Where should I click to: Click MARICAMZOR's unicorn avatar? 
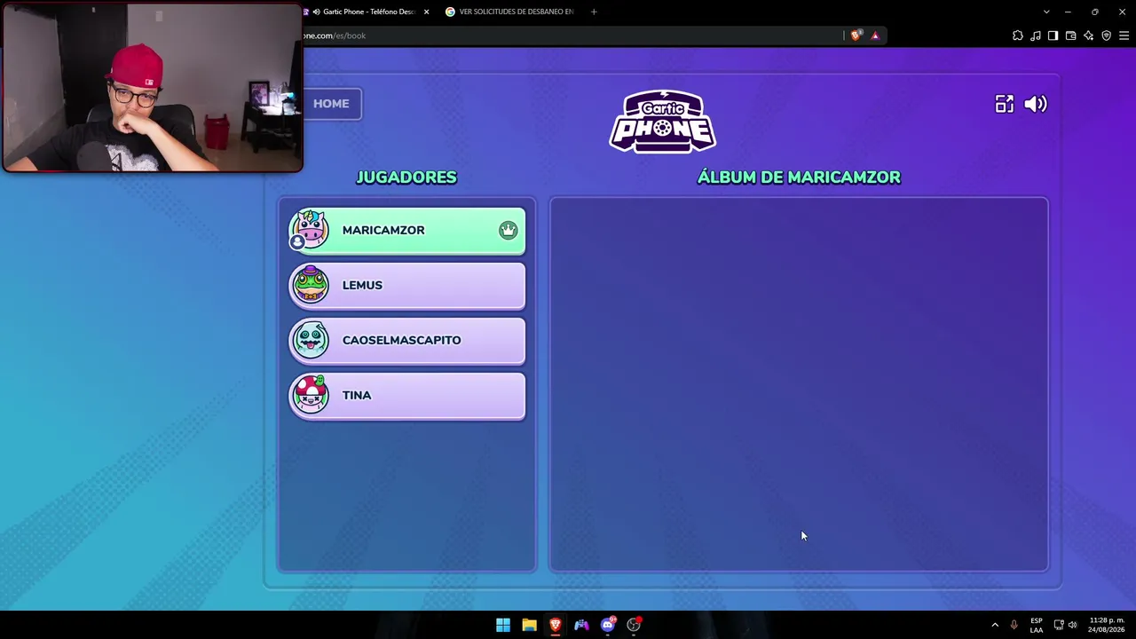click(310, 230)
